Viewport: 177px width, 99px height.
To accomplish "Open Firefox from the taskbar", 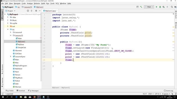I will tap(34, 97).
